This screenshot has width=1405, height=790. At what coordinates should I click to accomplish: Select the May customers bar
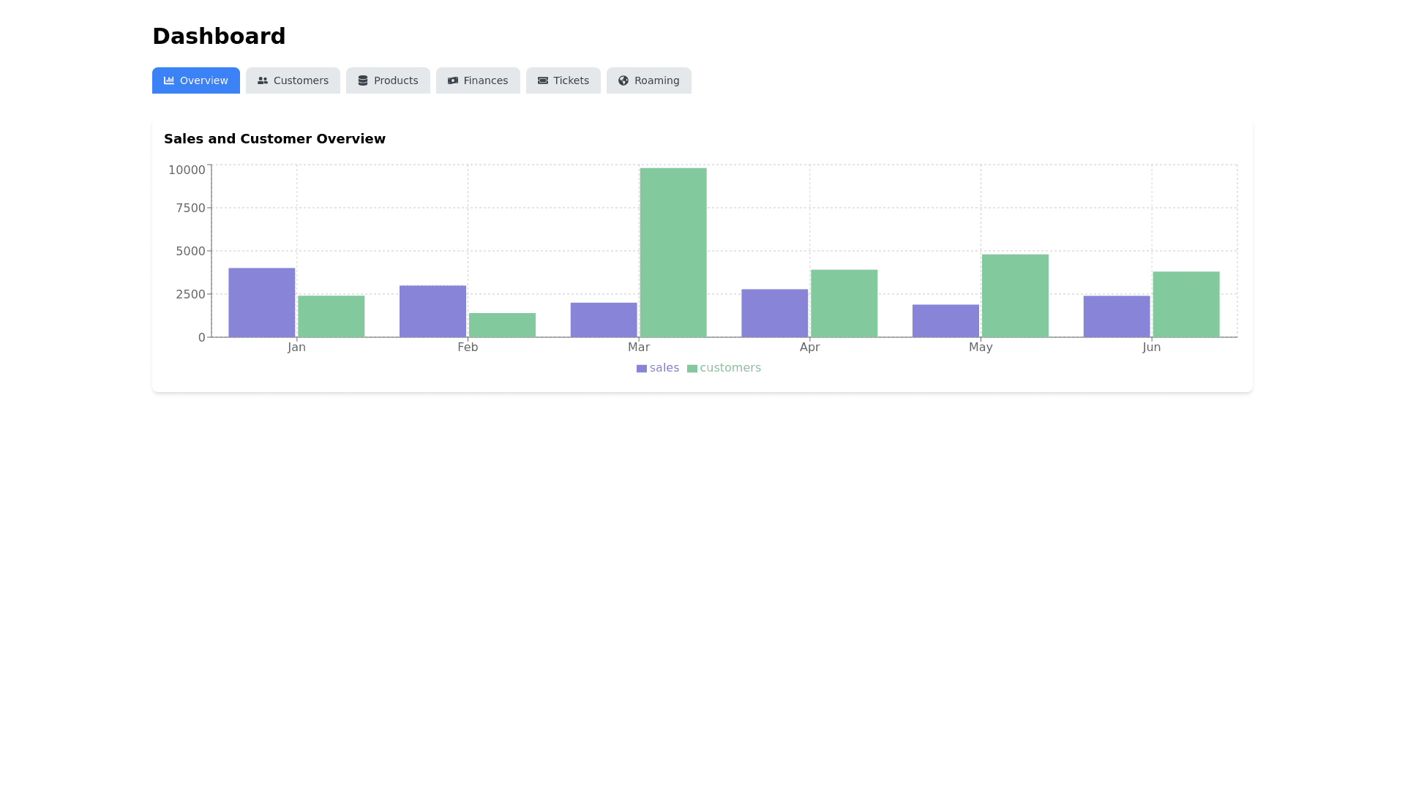[x=1015, y=296]
